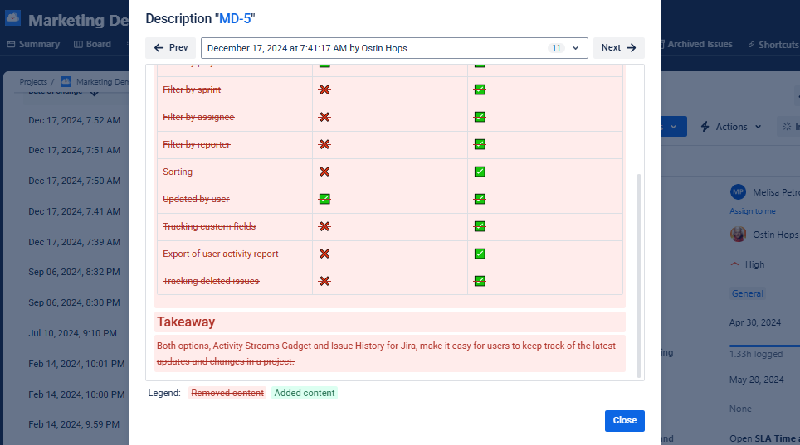Select the Sep 06, 2024, 8:32 PM history entry
The height and width of the screenshot is (445, 800).
point(75,272)
